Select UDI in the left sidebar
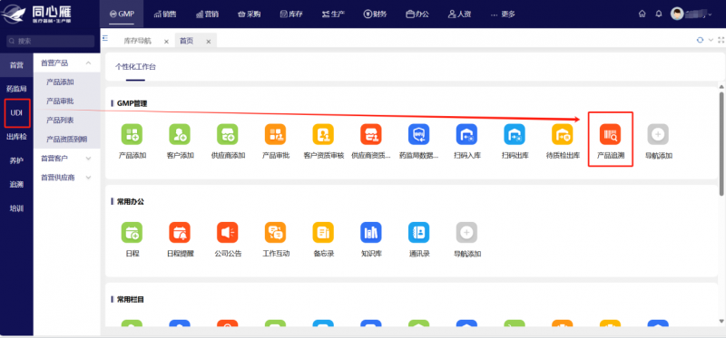726x338 pixels. (16, 113)
